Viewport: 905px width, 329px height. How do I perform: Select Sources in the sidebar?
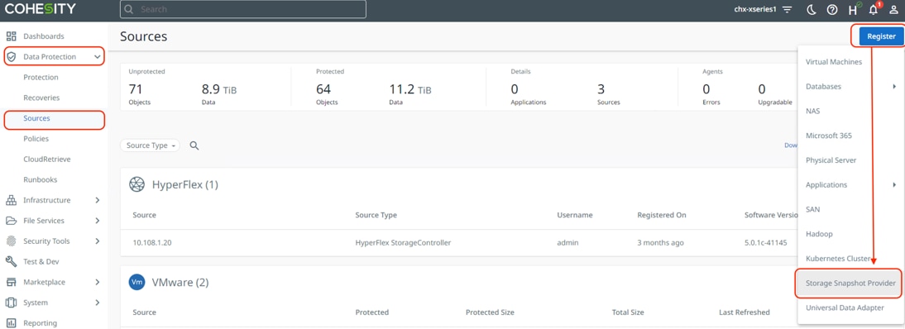click(37, 118)
